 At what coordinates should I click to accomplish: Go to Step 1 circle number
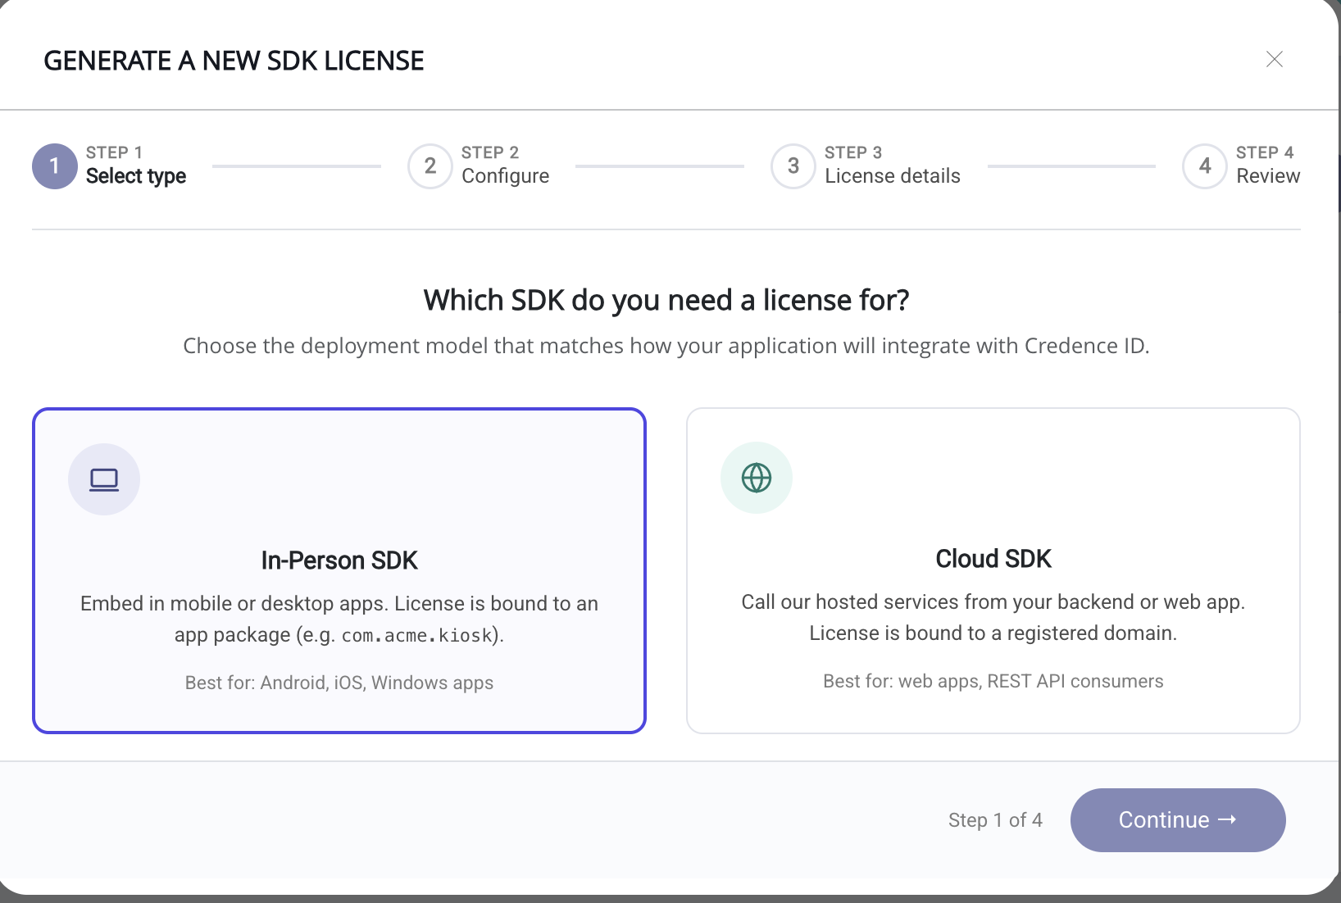pyautogui.click(x=55, y=166)
